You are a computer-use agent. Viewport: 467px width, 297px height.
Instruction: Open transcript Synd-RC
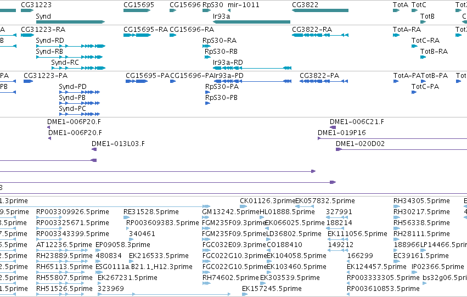coord(65,63)
